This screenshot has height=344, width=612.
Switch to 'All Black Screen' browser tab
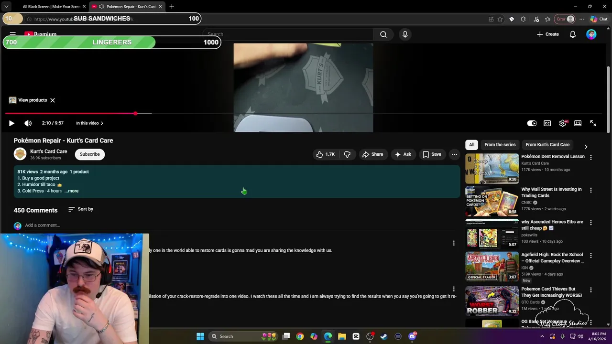pos(50,7)
